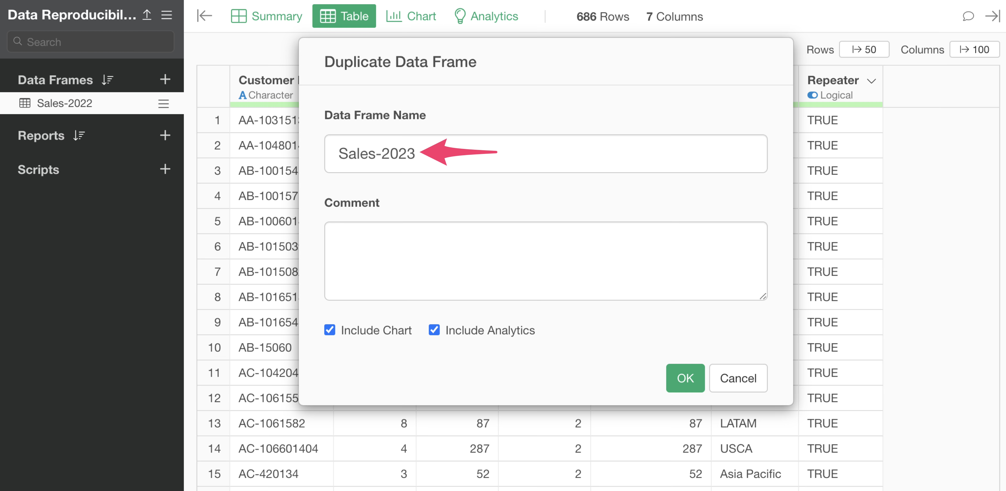Cancel the Duplicate Data Frame dialog
The width and height of the screenshot is (1006, 491).
pyautogui.click(x=738, y=378)
